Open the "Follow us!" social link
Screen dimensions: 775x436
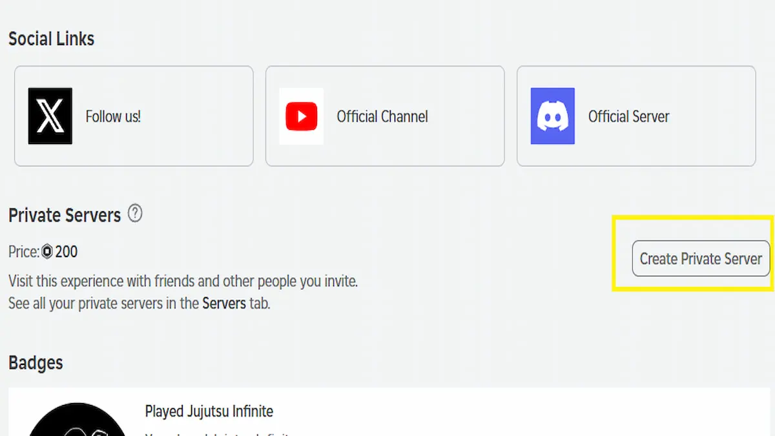coord(113,117)
